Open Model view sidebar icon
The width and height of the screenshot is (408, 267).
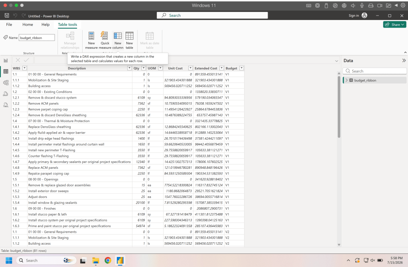6,83
